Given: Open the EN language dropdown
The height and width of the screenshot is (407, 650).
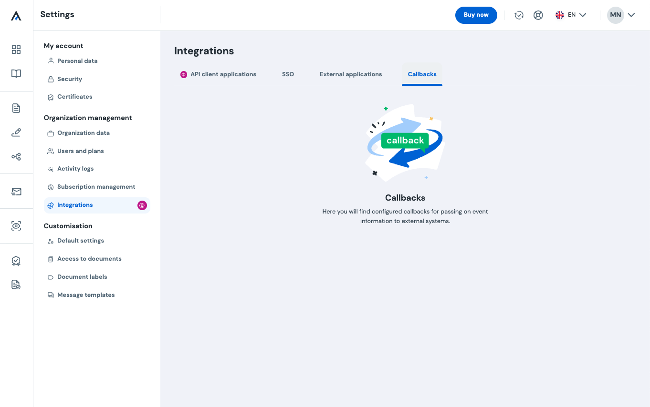Looking at the screenshot, I should point(571,15).
